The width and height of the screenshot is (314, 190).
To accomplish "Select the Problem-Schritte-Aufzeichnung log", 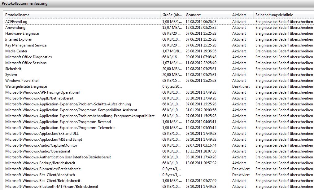I will 159,104.
